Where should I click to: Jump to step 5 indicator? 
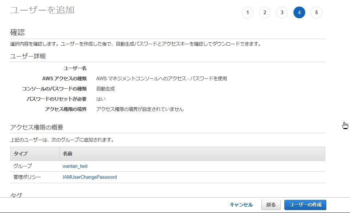click(x=316, y=12)
